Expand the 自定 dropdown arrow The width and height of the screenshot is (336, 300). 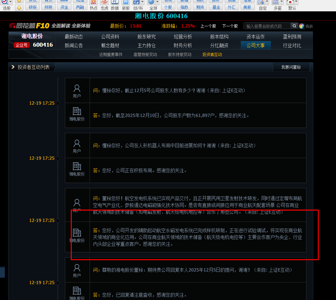(267, 2)
